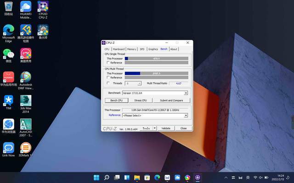Open the Link Now desktop shortcut

(x=8, y=150)
